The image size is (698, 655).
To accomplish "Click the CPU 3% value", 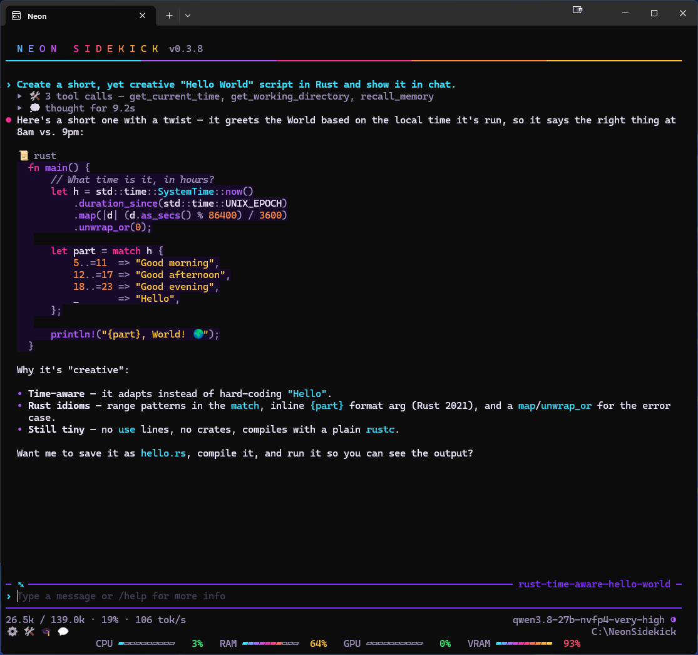I will point(197,644).
